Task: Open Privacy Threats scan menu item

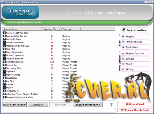Action: (135, 42)
